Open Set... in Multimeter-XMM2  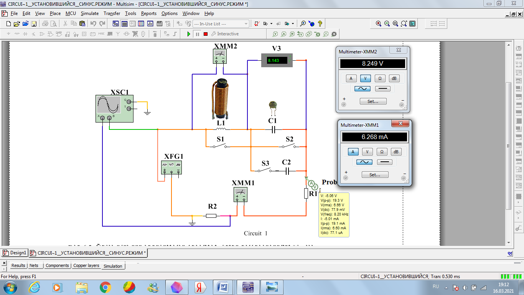pyautogui.click(x=373, y=101)
